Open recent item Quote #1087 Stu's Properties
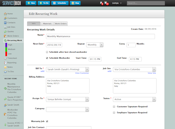175x129 pixels. [15, 98]
